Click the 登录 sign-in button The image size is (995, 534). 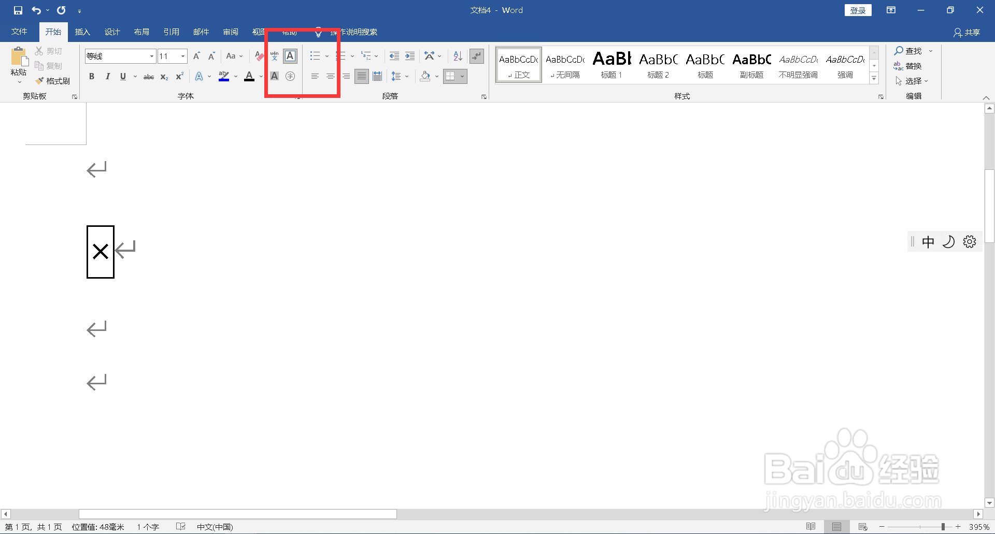pos(858,10)
